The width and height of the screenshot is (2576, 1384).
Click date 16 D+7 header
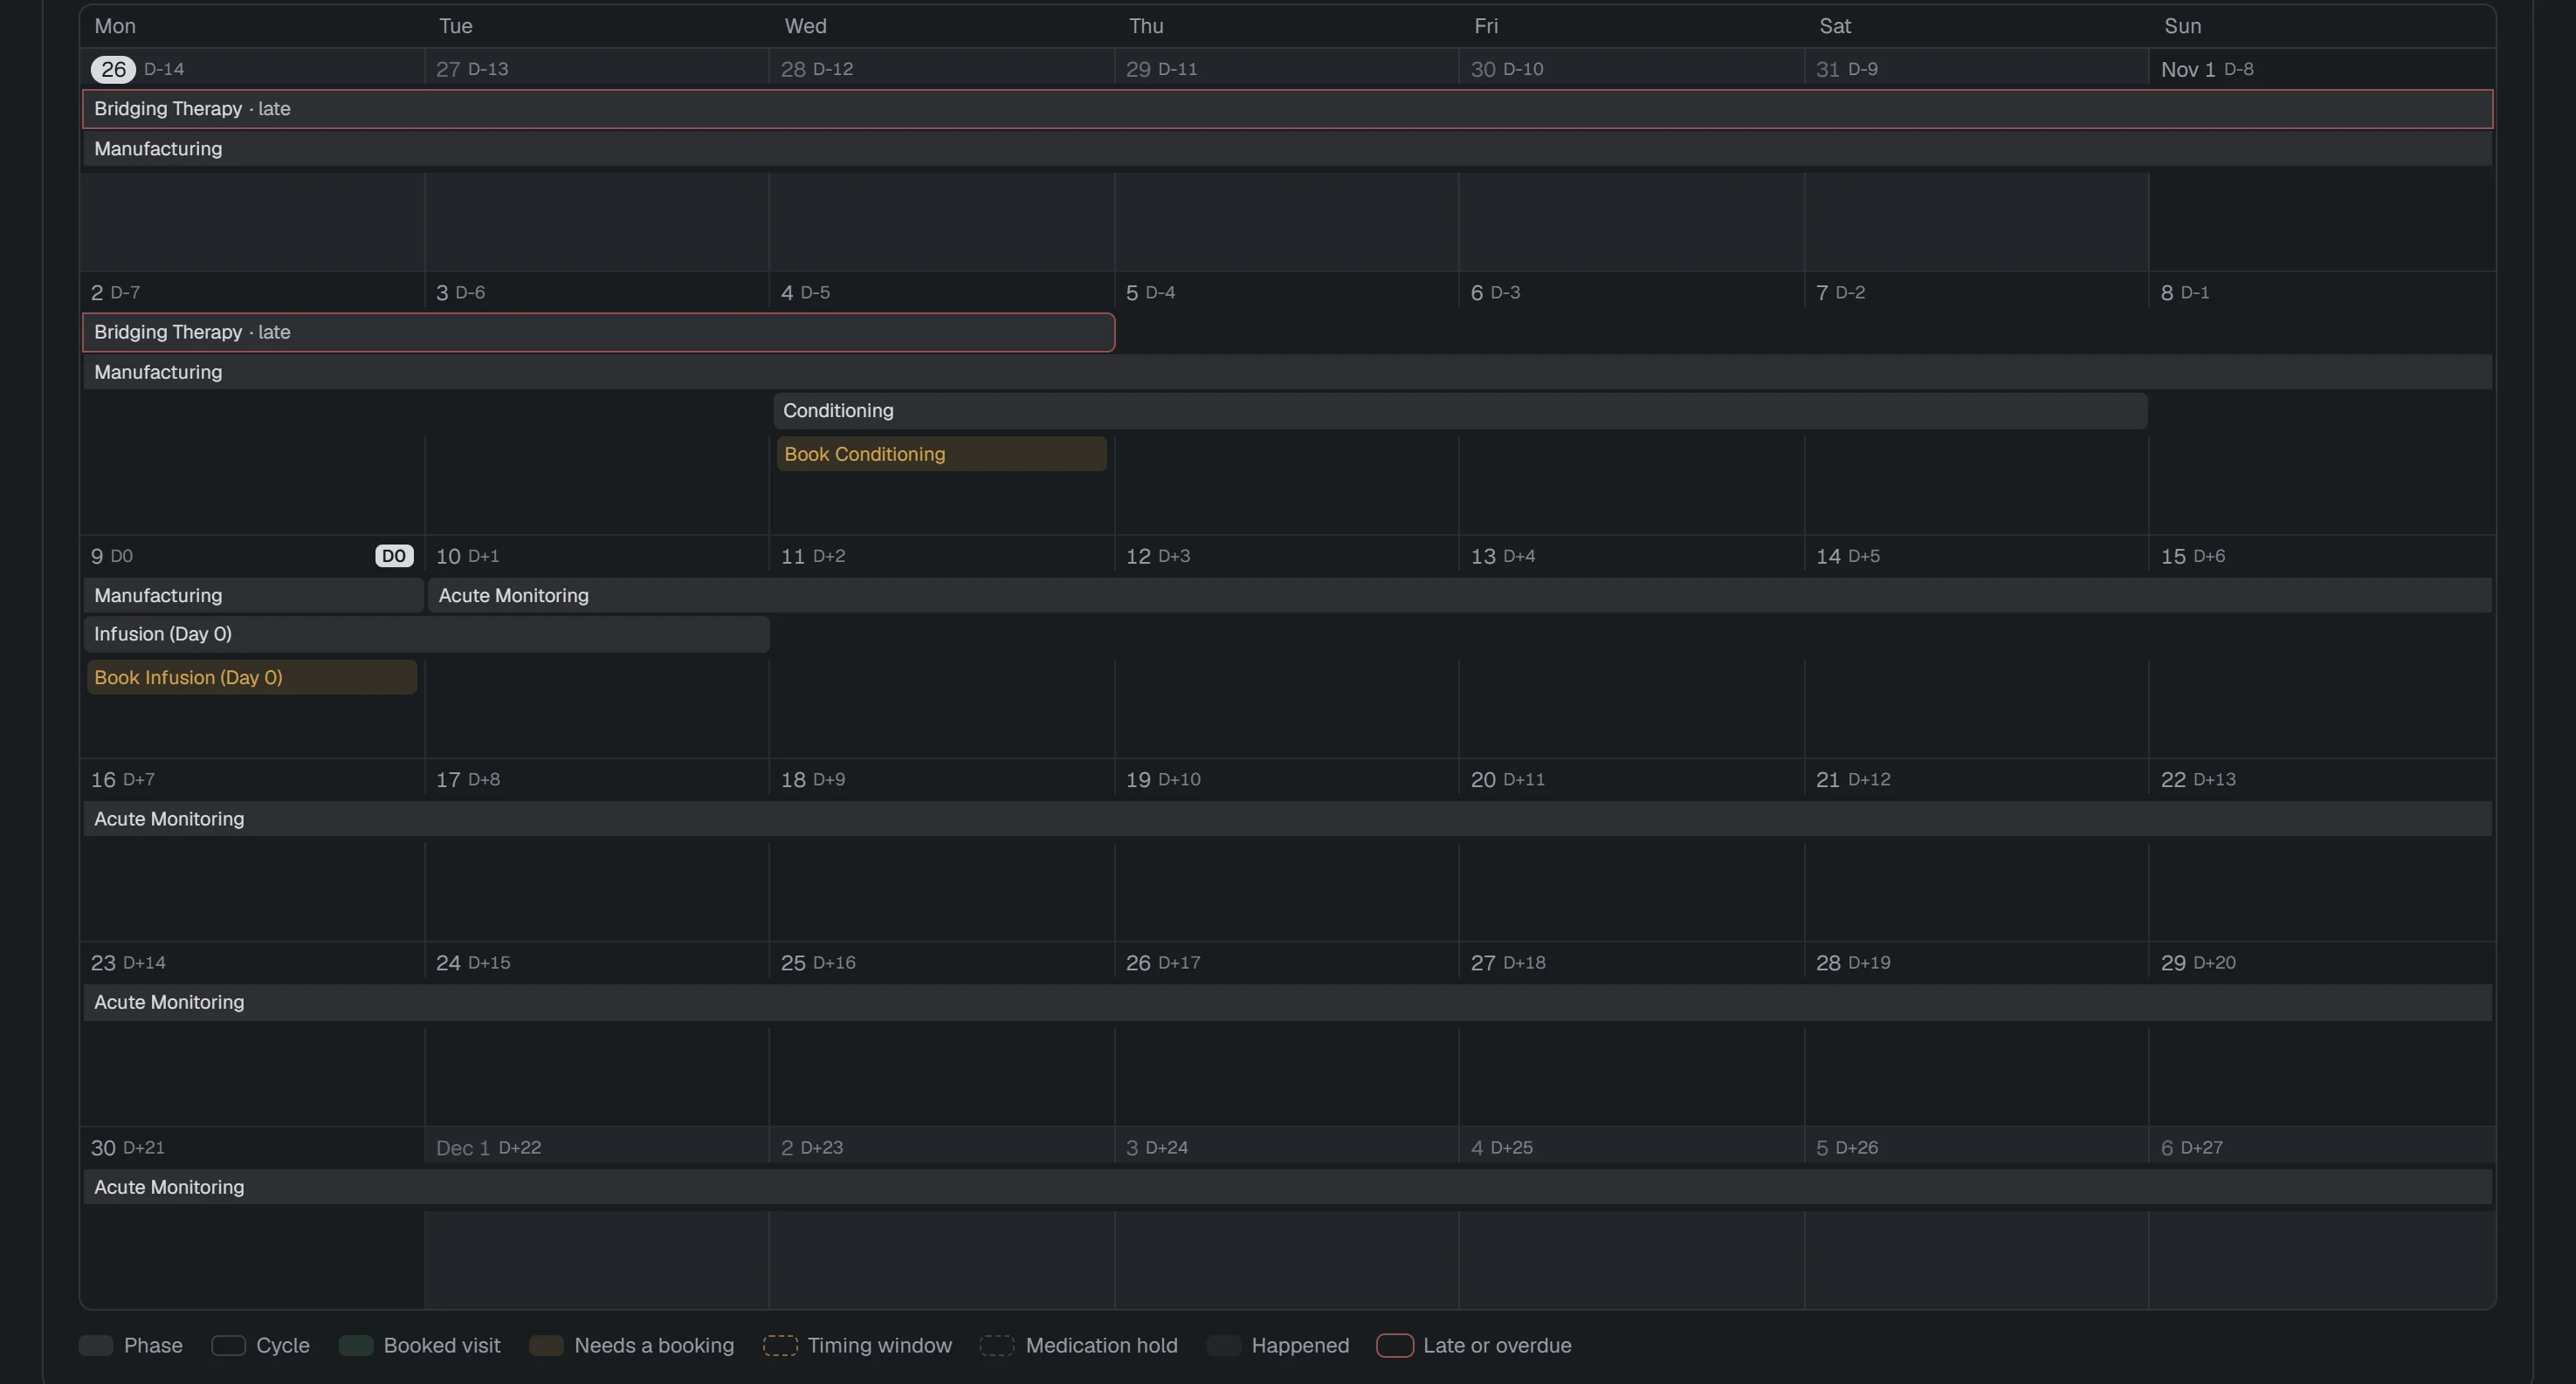pos(123,779)
